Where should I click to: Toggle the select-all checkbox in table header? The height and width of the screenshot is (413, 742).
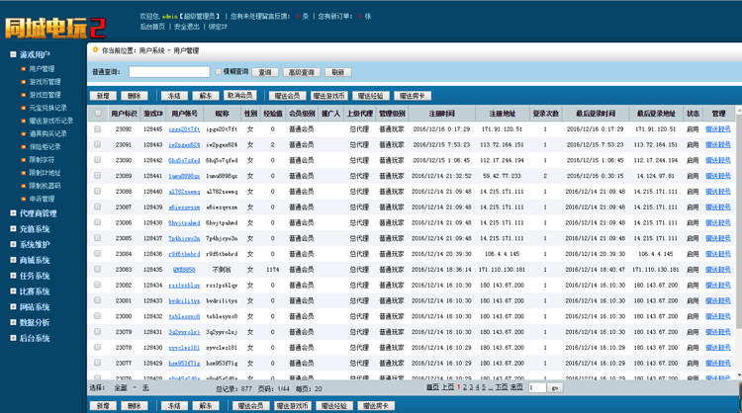(97, 114)
